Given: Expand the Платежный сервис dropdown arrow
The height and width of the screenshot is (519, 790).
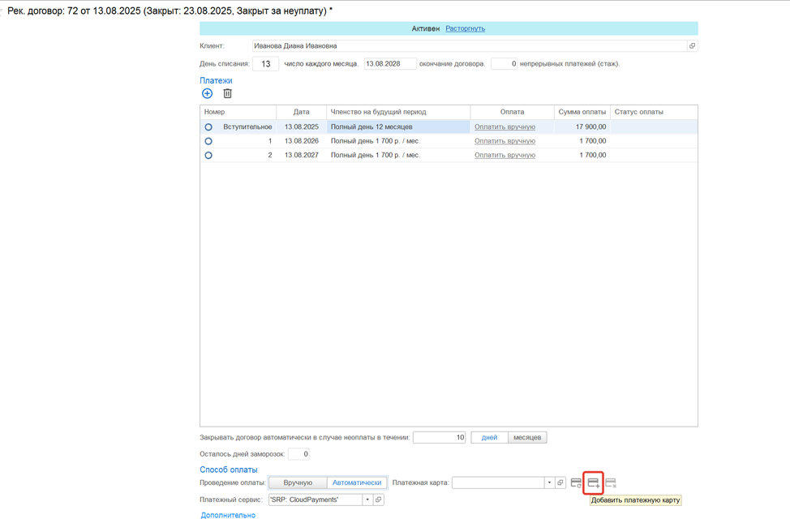Looking at the screenshot, I should pos(367,500).
